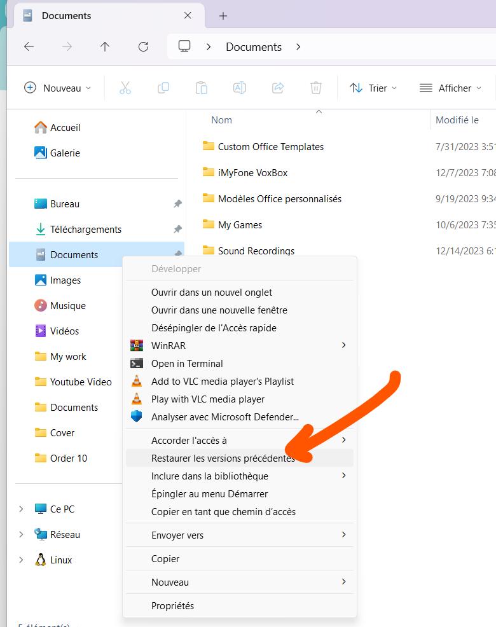Screen dimensions: 496x627
Task: Click the Paste clipboard icon
Action: 201,88
